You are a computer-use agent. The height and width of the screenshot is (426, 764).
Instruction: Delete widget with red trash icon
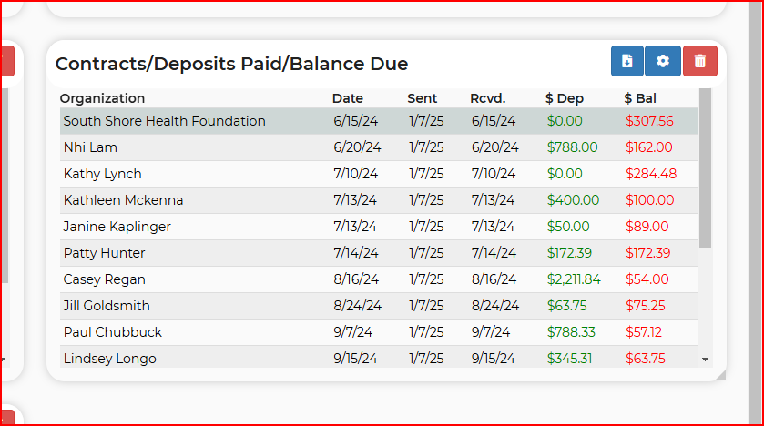point(700,61)
